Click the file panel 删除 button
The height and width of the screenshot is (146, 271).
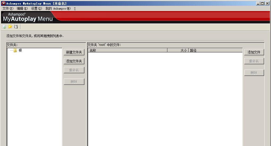pyautogui.click(x=254, y=73)
